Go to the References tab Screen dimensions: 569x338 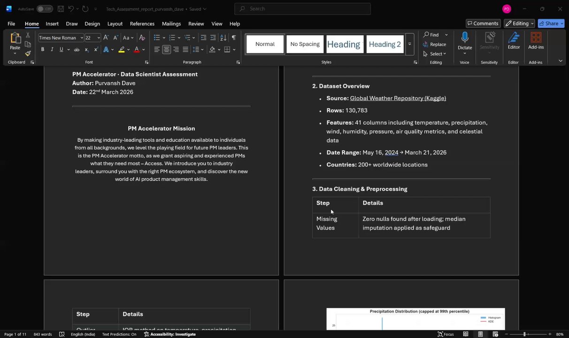point(142,23)
